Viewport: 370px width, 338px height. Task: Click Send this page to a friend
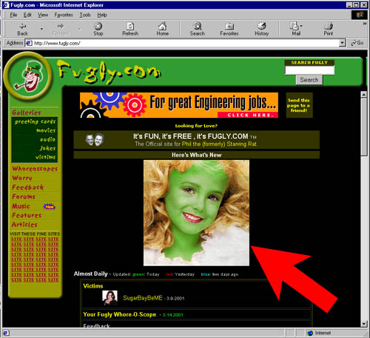pyautogui.click(x=299, y=105)
